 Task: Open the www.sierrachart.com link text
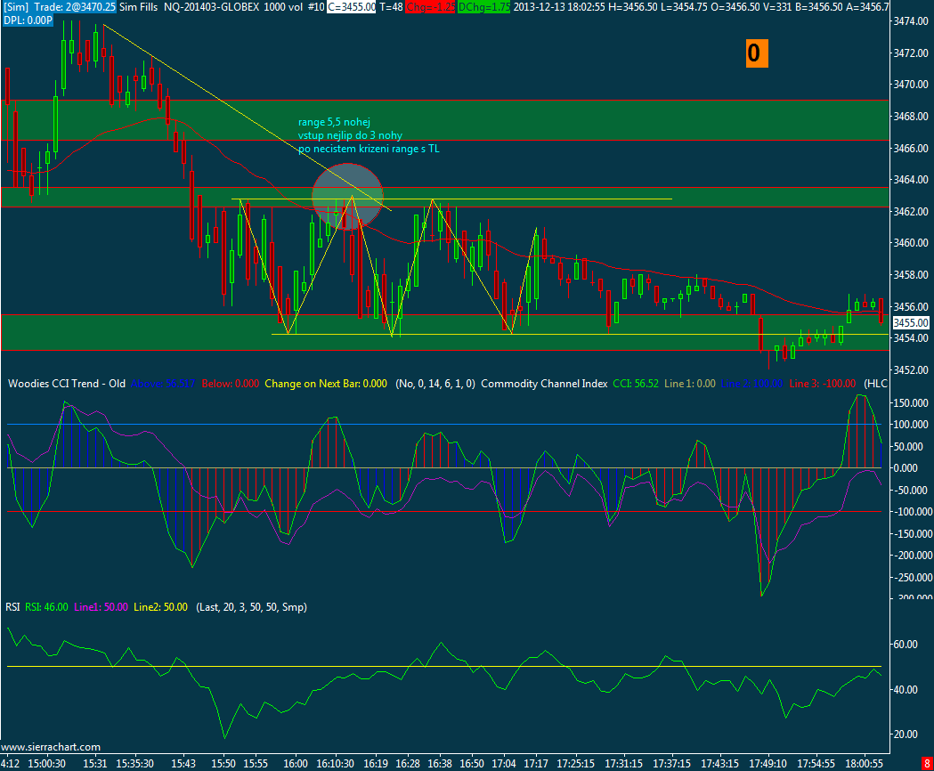51,747
